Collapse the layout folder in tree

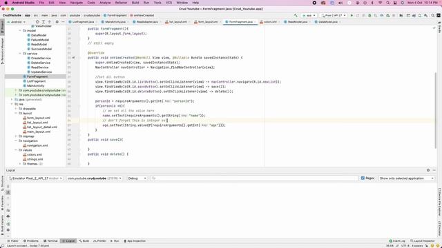[x=16, y=113]
